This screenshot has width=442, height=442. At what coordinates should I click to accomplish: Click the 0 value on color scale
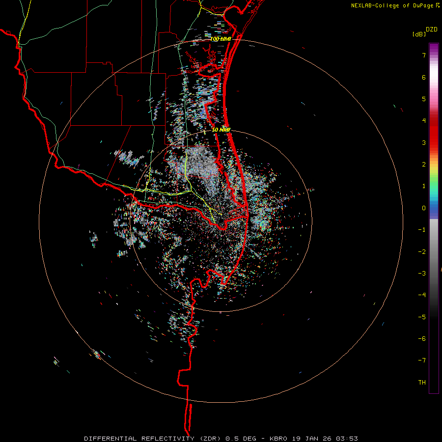tap(424, 208)
